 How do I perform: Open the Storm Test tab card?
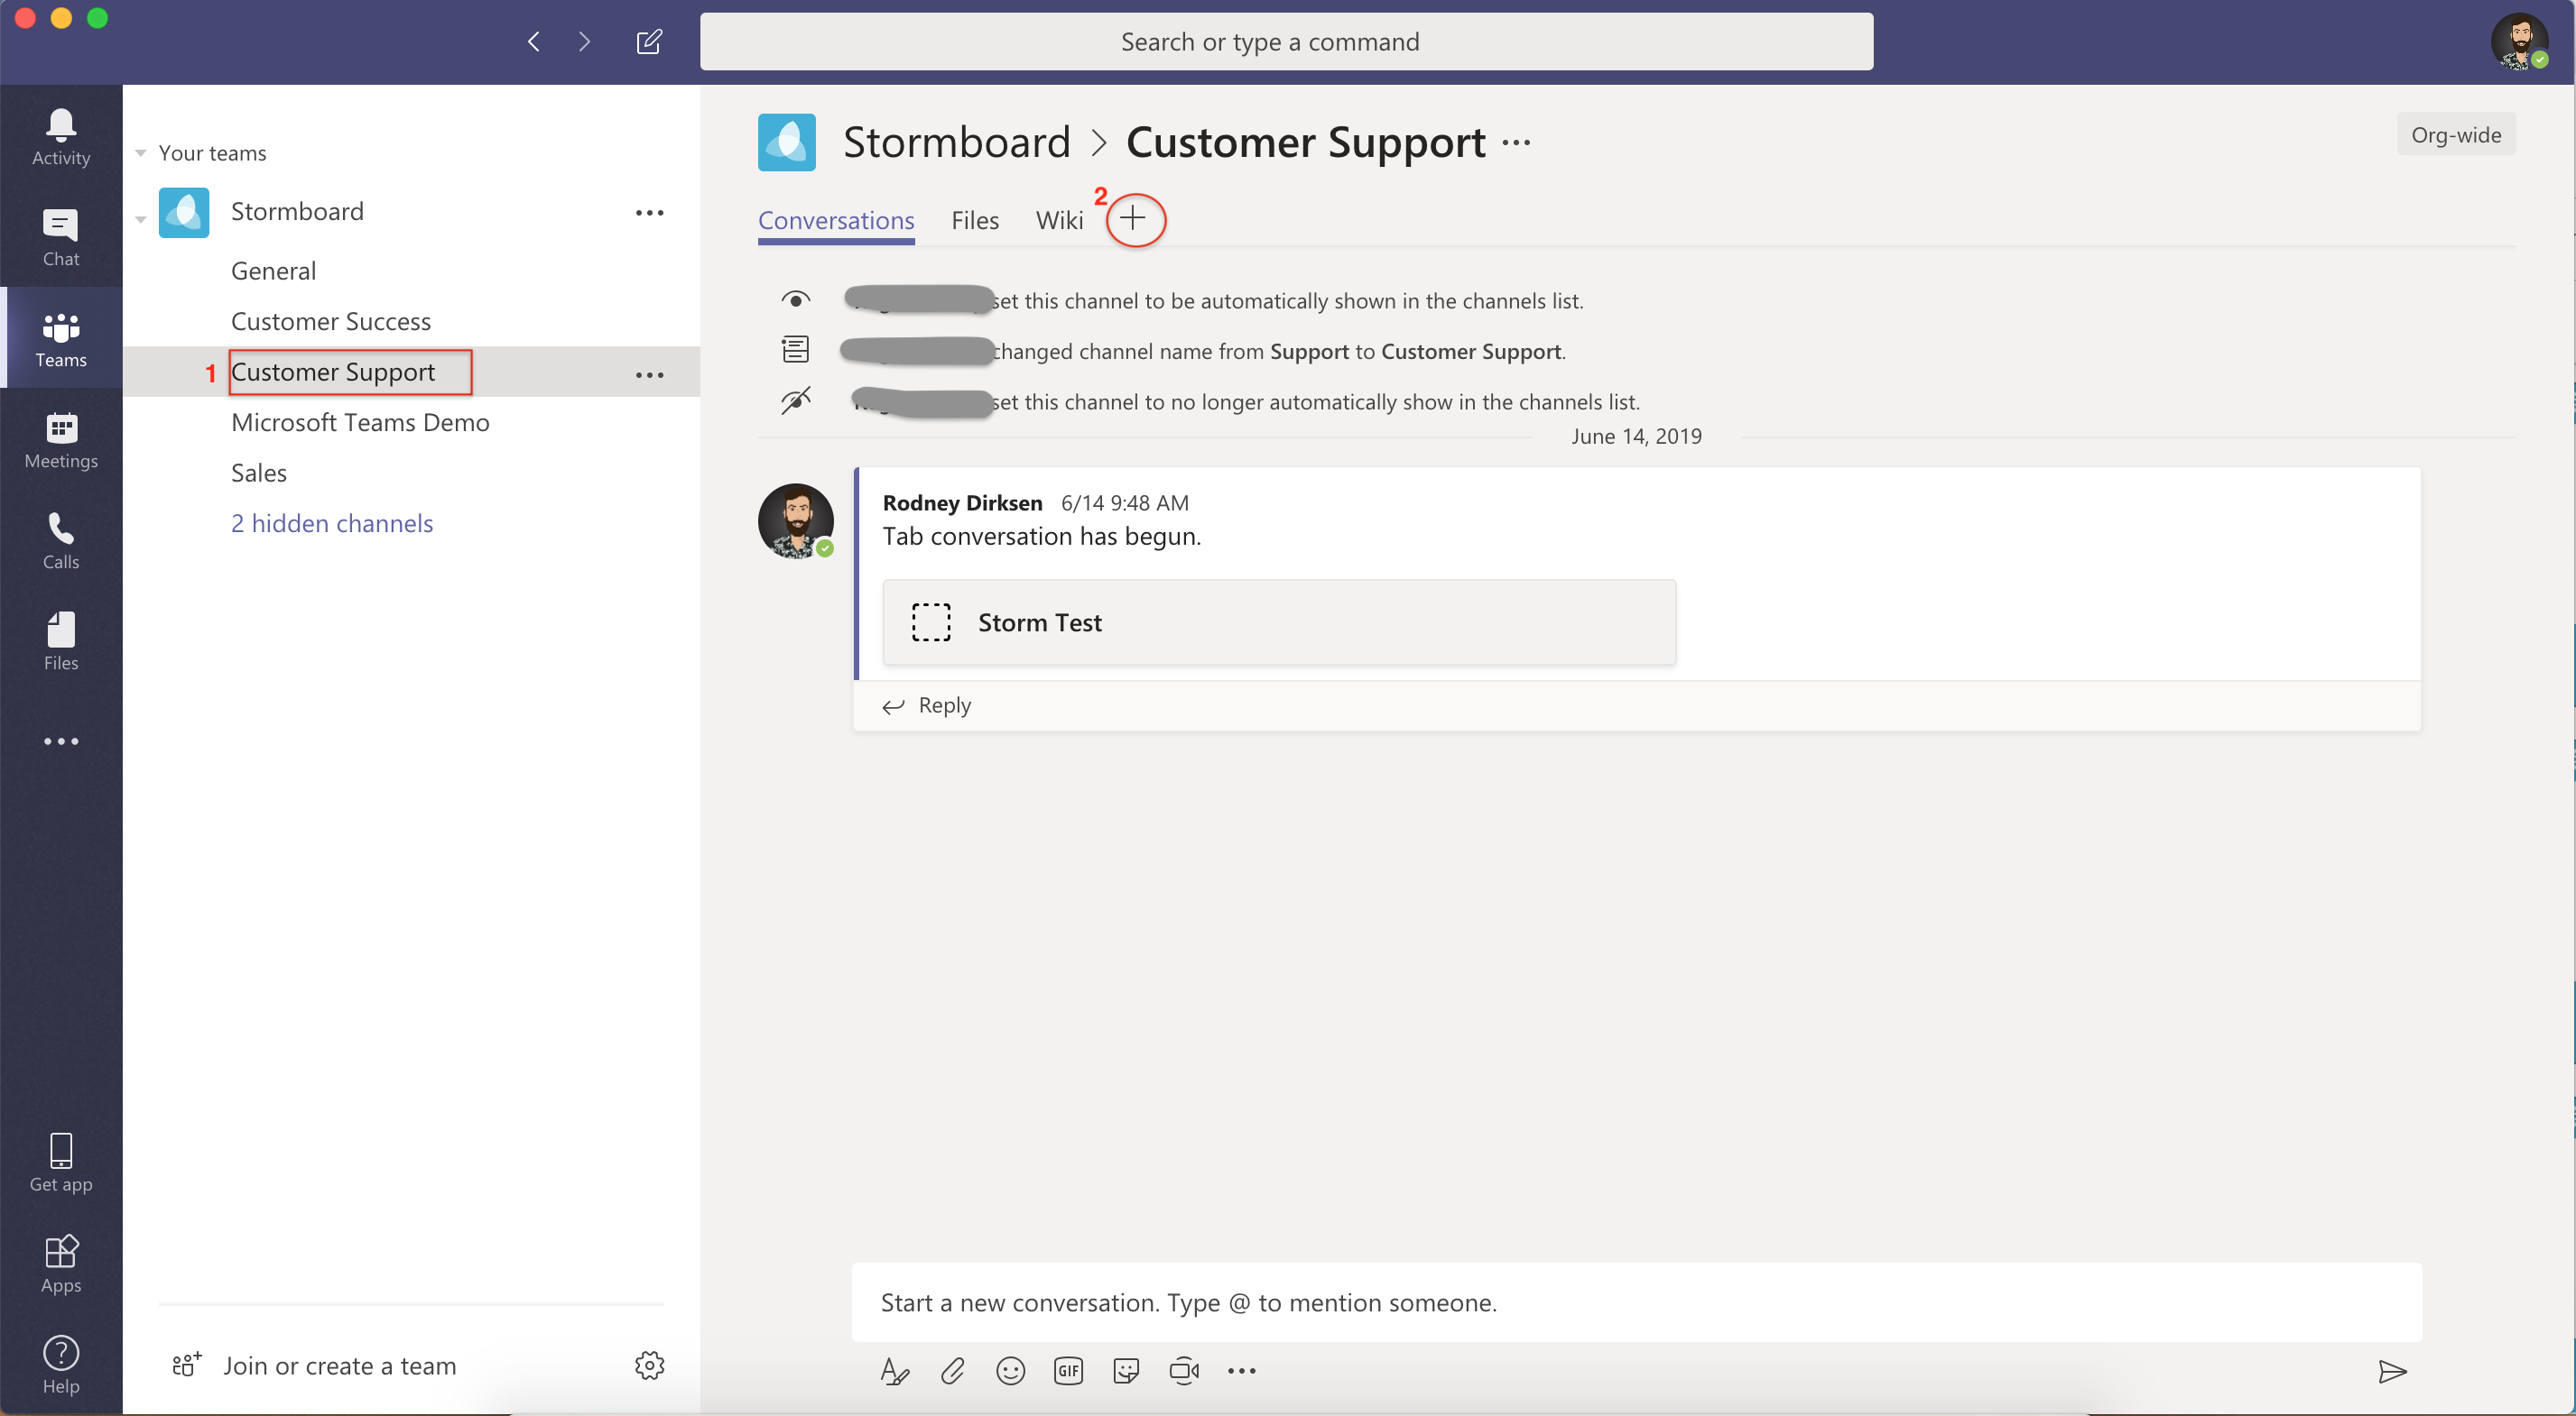click(1279, 622)
